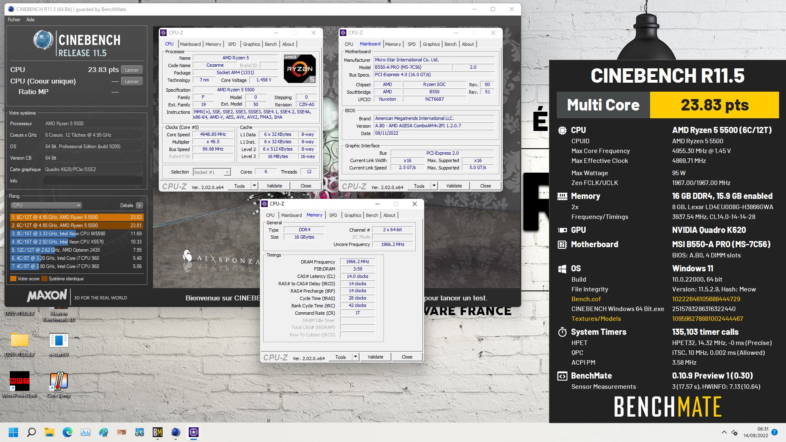Lancer the CPU multi-core test
786x442 pixels.
pos(132,70)
